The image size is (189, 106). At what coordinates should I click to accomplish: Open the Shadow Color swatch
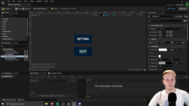(x=165, y=63)
